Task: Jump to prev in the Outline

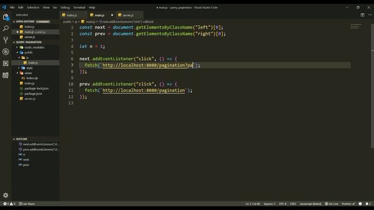Action: [26, 164]
